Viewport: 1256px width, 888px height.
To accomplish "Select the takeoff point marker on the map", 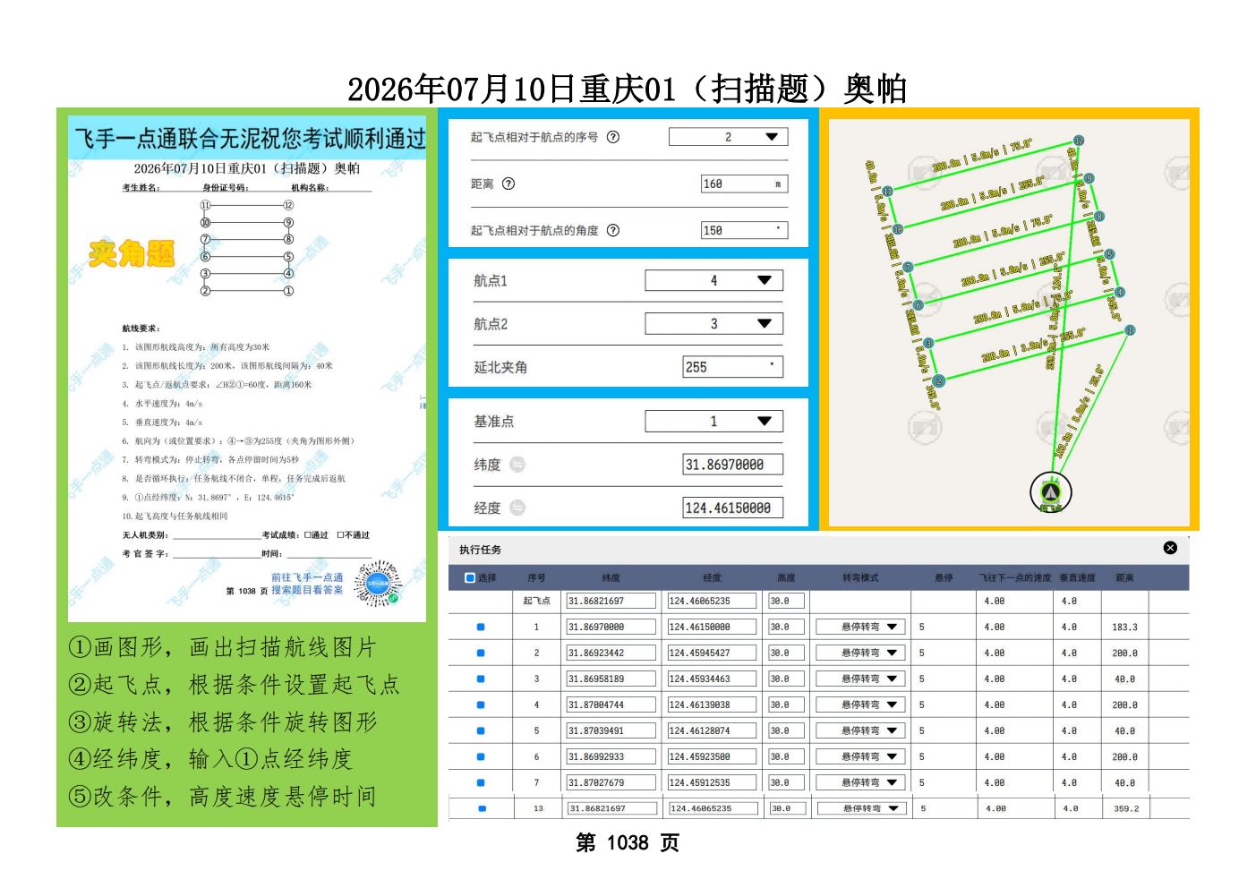I will 1050,491.
